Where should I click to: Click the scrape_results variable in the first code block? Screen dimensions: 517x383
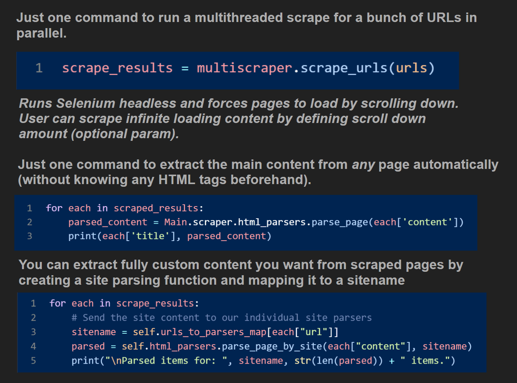click(x=117, y=68)
